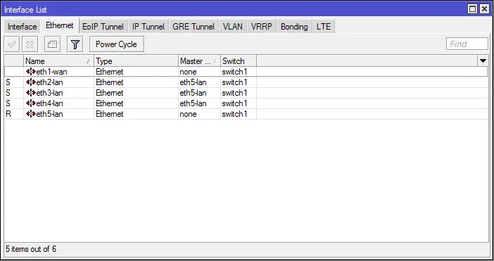Click the eth3-lan interface icon
Viewport: 494px width, 261px height.
[31, 93]
